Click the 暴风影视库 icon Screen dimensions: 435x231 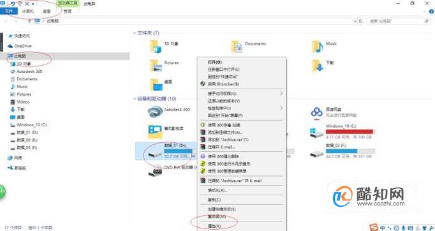click(x=155, y=131)
